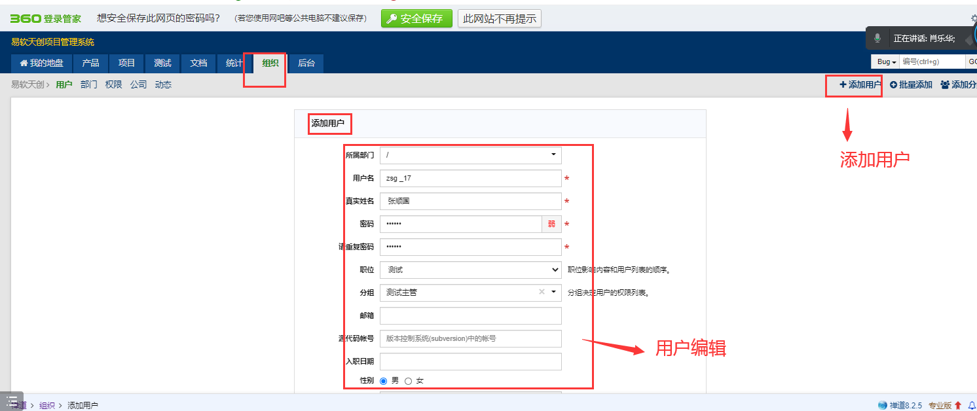Click the 源代码帐号 input field
This screenshot has width=977, height=411.
[471, 338]
